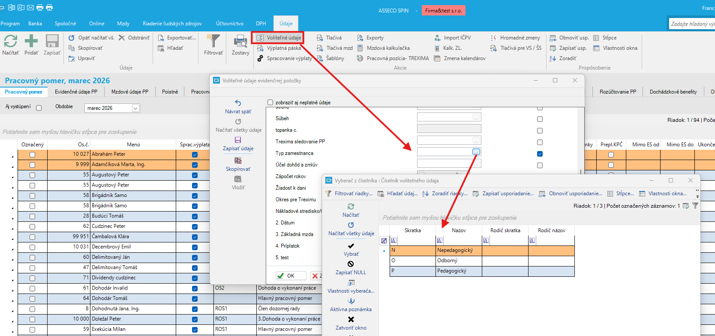Click OK button in Voliteľné údaje dialog
715x336 pixels.
tap(291, 276)
